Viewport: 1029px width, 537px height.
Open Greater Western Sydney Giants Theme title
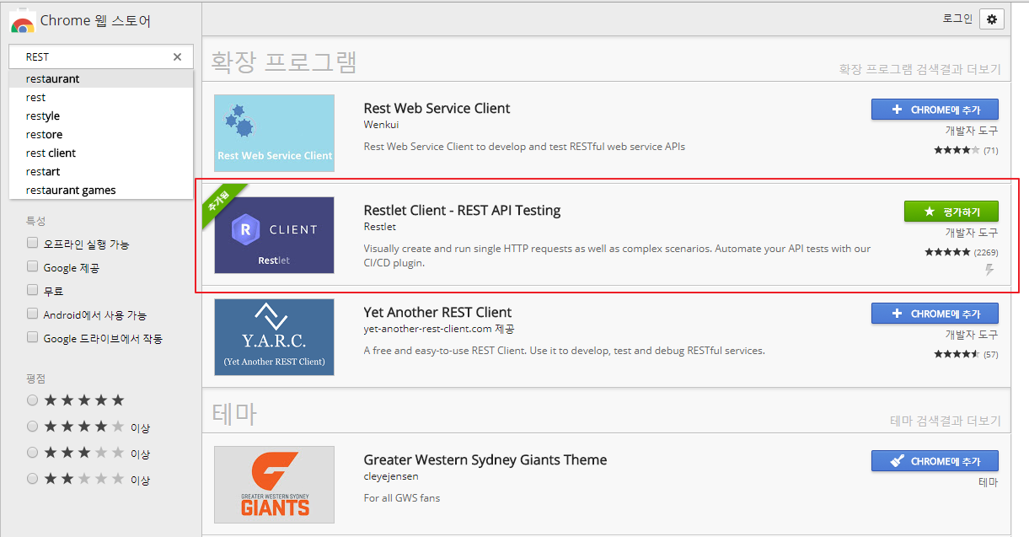(485, 459)
